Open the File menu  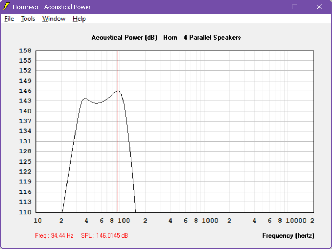9,19
